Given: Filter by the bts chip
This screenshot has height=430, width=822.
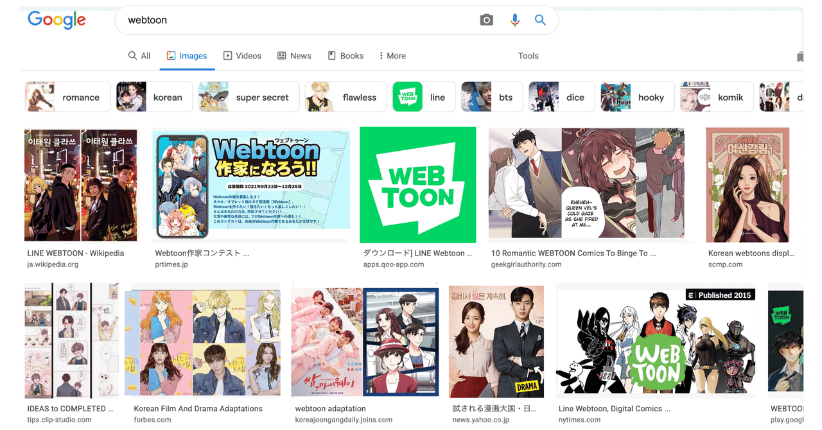Looking at the screenshot, I should pyautogui.click(x=491, y=97).
